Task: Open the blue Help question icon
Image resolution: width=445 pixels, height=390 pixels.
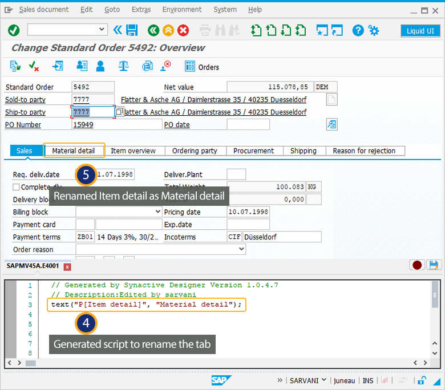Action: pos(358,30)
